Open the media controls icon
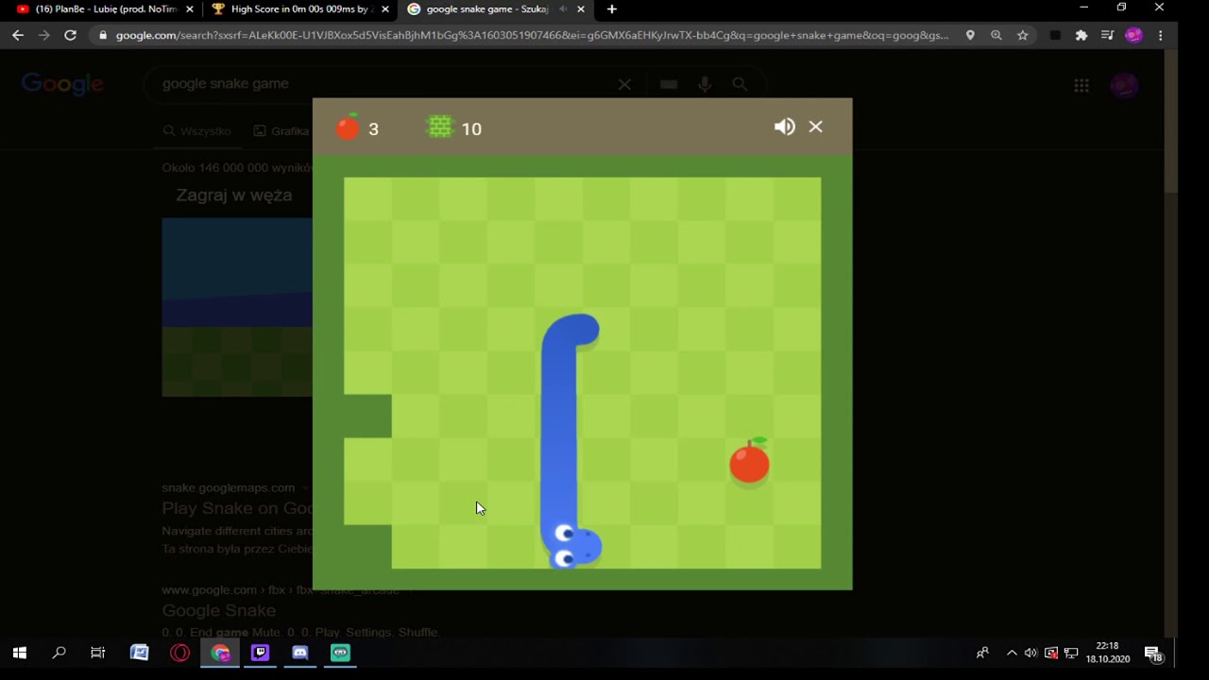Image resolution: width=1209 pixels, height=680 pixels. click(x=1108, y=35)
